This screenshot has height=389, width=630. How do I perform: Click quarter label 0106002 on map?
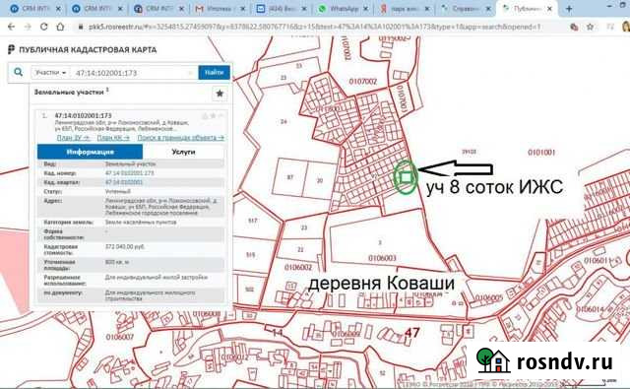click(298, 267)
